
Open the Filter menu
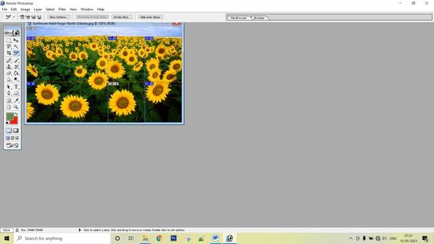(62, 9)
